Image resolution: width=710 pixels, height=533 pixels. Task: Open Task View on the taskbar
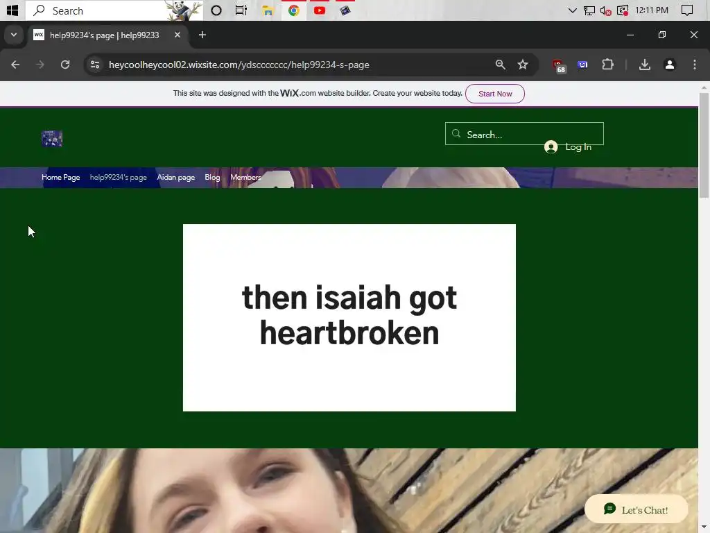[x=241, y=10]
